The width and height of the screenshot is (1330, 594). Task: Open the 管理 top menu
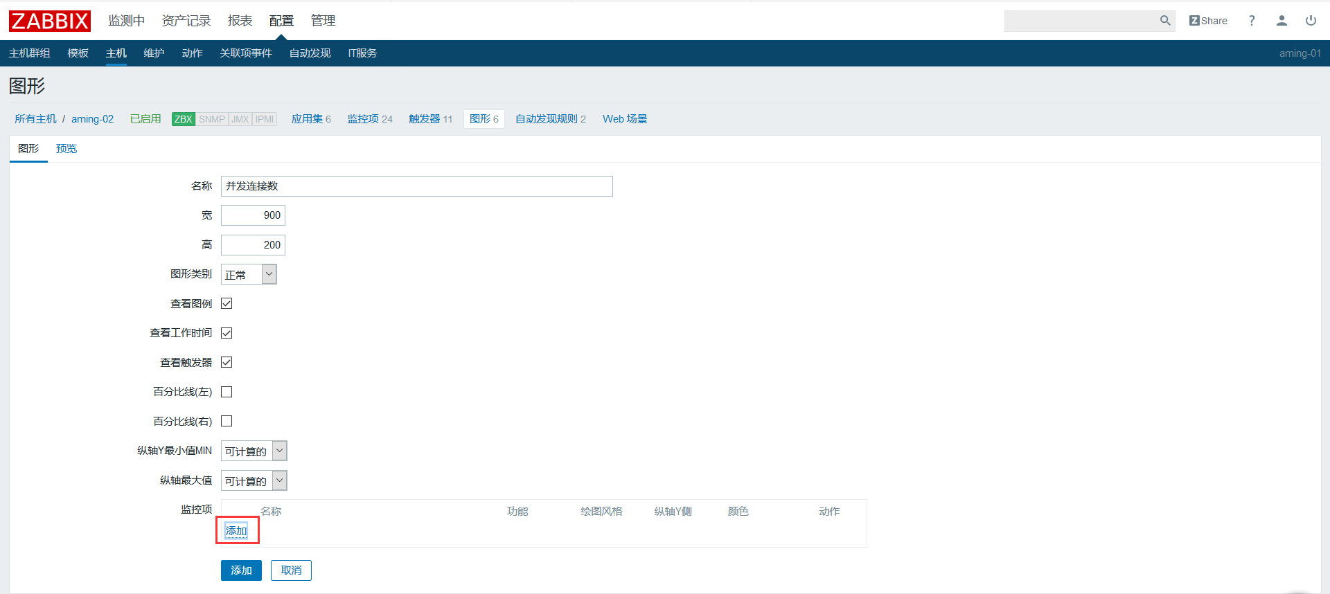(323, 21)
